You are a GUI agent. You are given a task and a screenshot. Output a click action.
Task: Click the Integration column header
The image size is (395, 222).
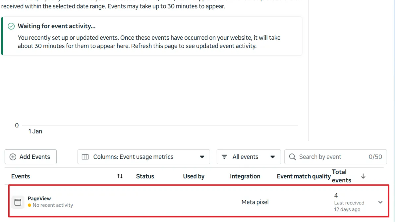[245, 176]
